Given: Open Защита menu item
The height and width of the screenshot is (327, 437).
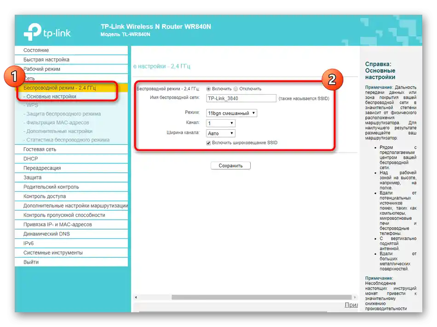Looking at the screenshot, I should [x=71, y=178].
